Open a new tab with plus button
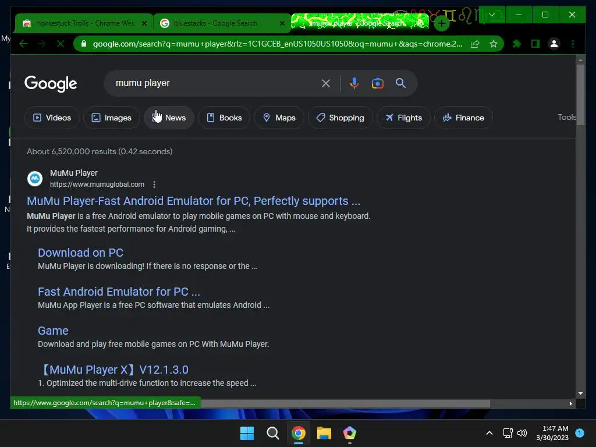 (x=441, y=23)
